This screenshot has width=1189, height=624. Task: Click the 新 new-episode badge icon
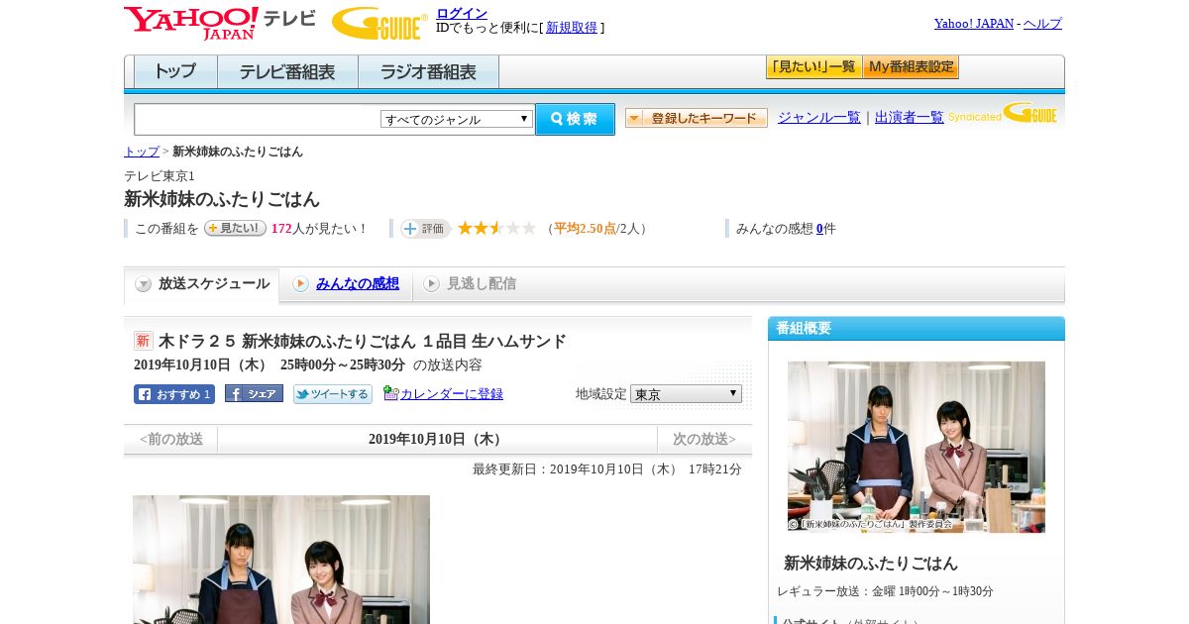[x=144, y=341]
